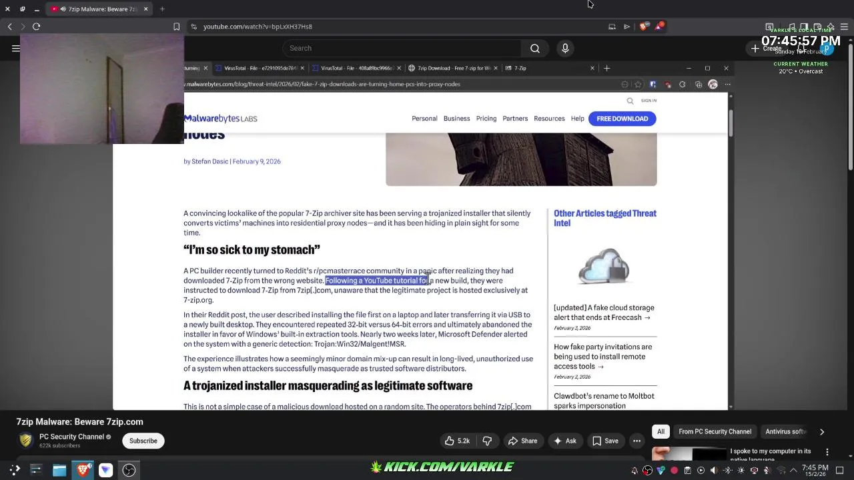Open the volume icon in the system tray
The image size is (854, 480).
click(714, 471)
